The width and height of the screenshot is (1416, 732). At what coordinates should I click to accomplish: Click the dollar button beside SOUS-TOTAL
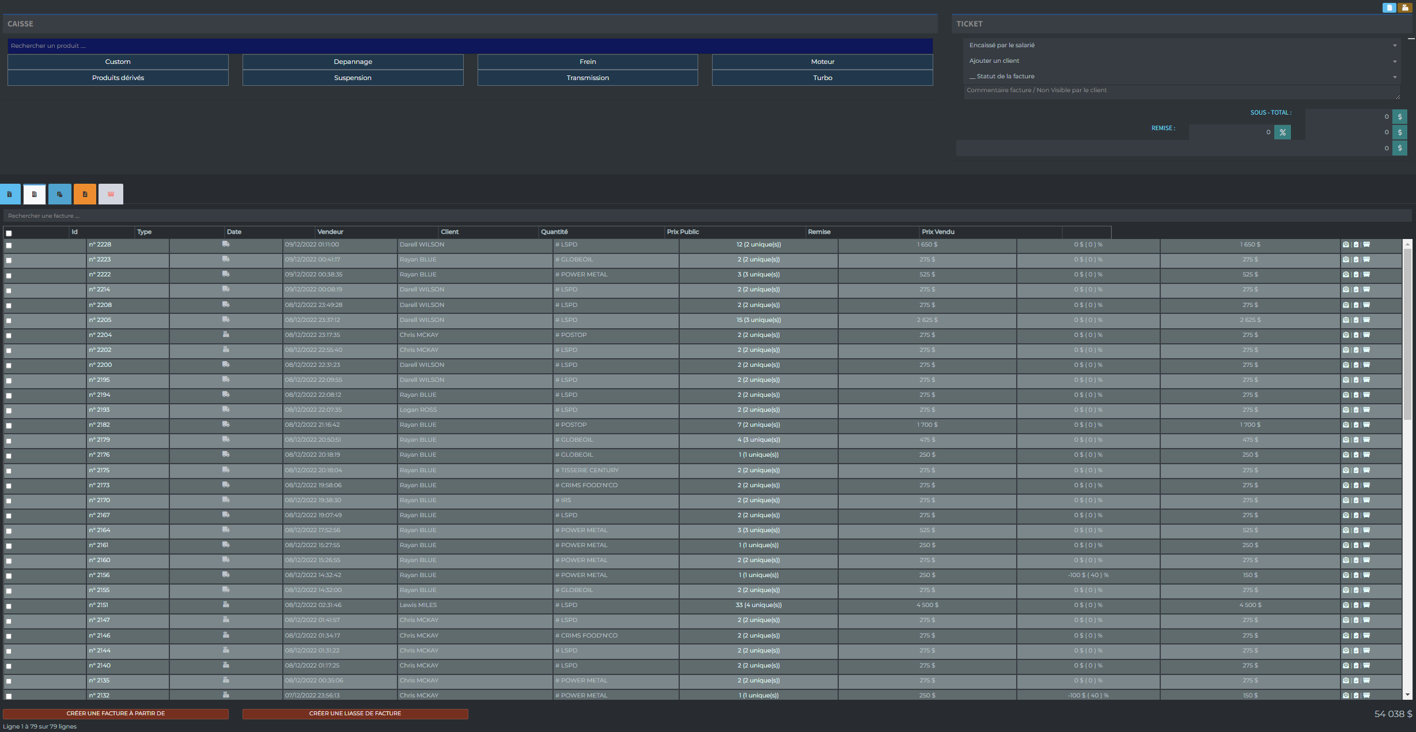tap(1400, 117)
